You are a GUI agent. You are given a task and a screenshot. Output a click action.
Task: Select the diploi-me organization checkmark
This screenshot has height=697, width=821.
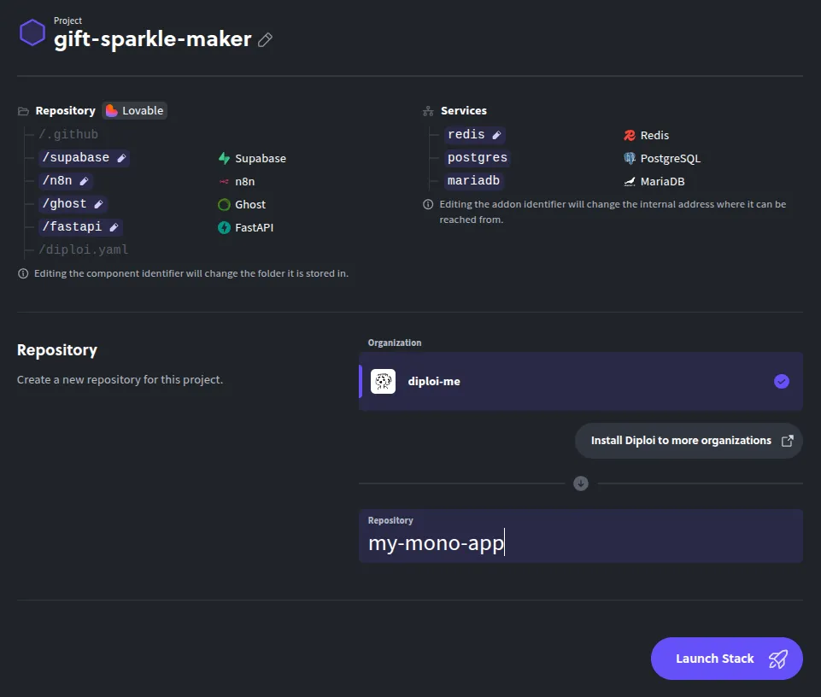click(x=782, y=382)
